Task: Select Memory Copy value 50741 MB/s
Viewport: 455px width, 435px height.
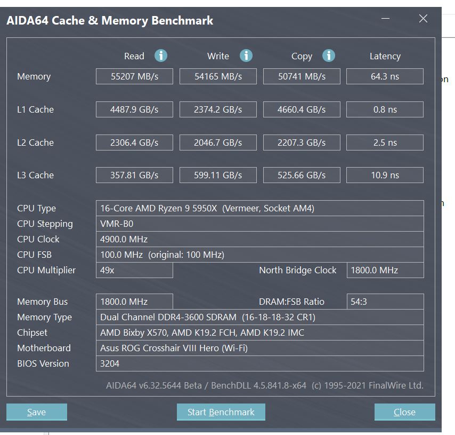Action: tap(302, 76)
